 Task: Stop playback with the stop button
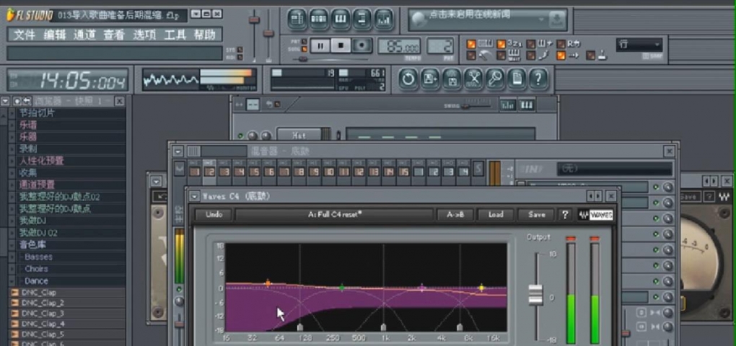(x=341, y=45)
